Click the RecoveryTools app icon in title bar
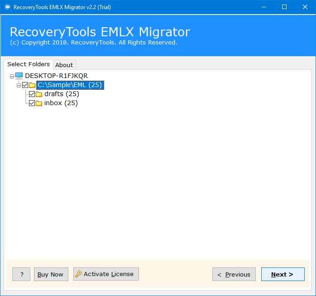Screen dimensions: 316x296 [8, 7]
